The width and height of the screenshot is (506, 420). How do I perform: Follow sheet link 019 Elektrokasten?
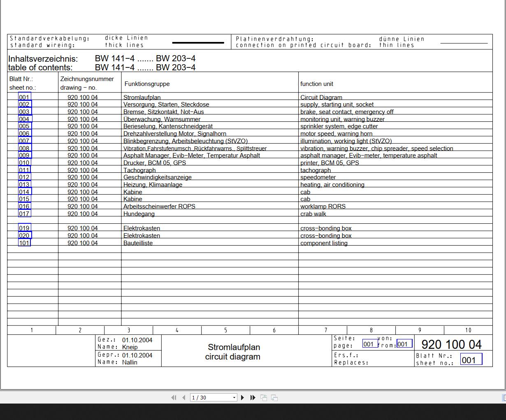point(25,228)
